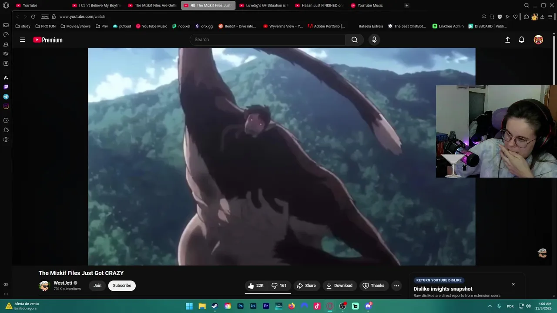The height and width of the screenshot is (313, 557).
Task: Open Twitch in the Opera sidebar
Action: click(6, 87)
